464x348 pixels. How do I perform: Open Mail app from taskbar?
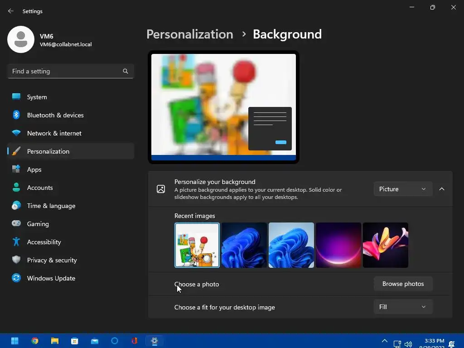[95, 341]
